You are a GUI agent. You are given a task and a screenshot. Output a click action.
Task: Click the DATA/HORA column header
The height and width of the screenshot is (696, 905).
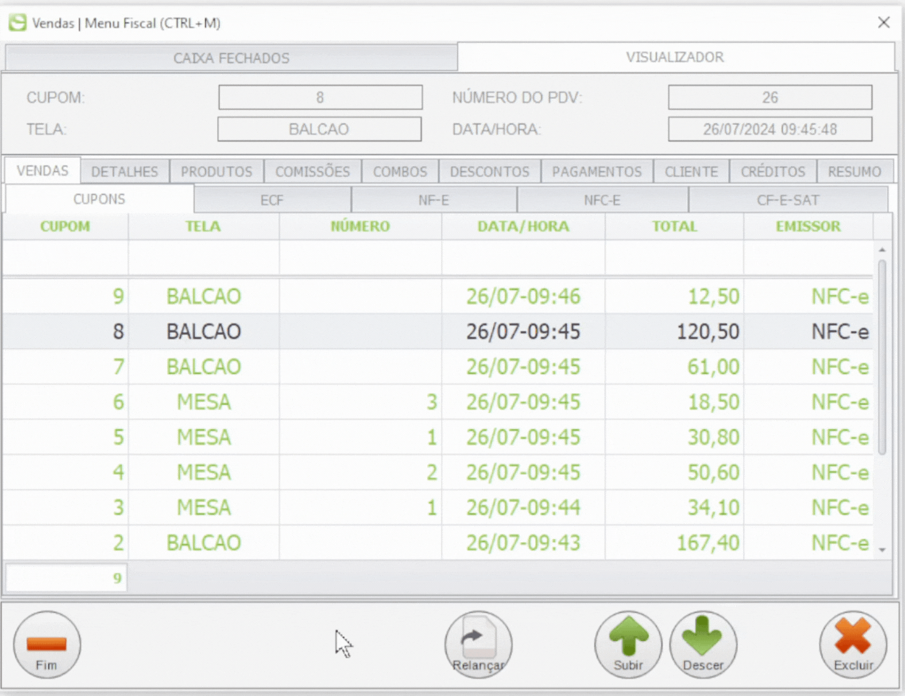pyautogui.click(x=523, y=226)
